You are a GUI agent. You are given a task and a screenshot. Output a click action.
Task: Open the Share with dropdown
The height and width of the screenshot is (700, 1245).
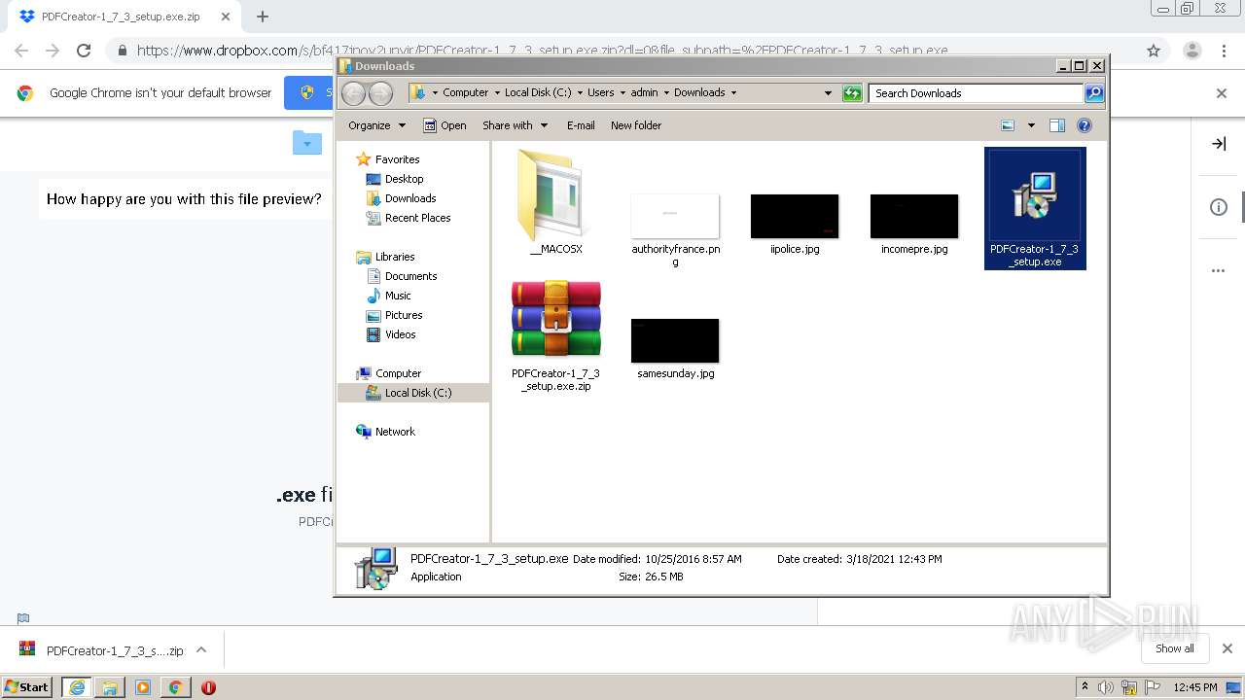coord(516,125)
